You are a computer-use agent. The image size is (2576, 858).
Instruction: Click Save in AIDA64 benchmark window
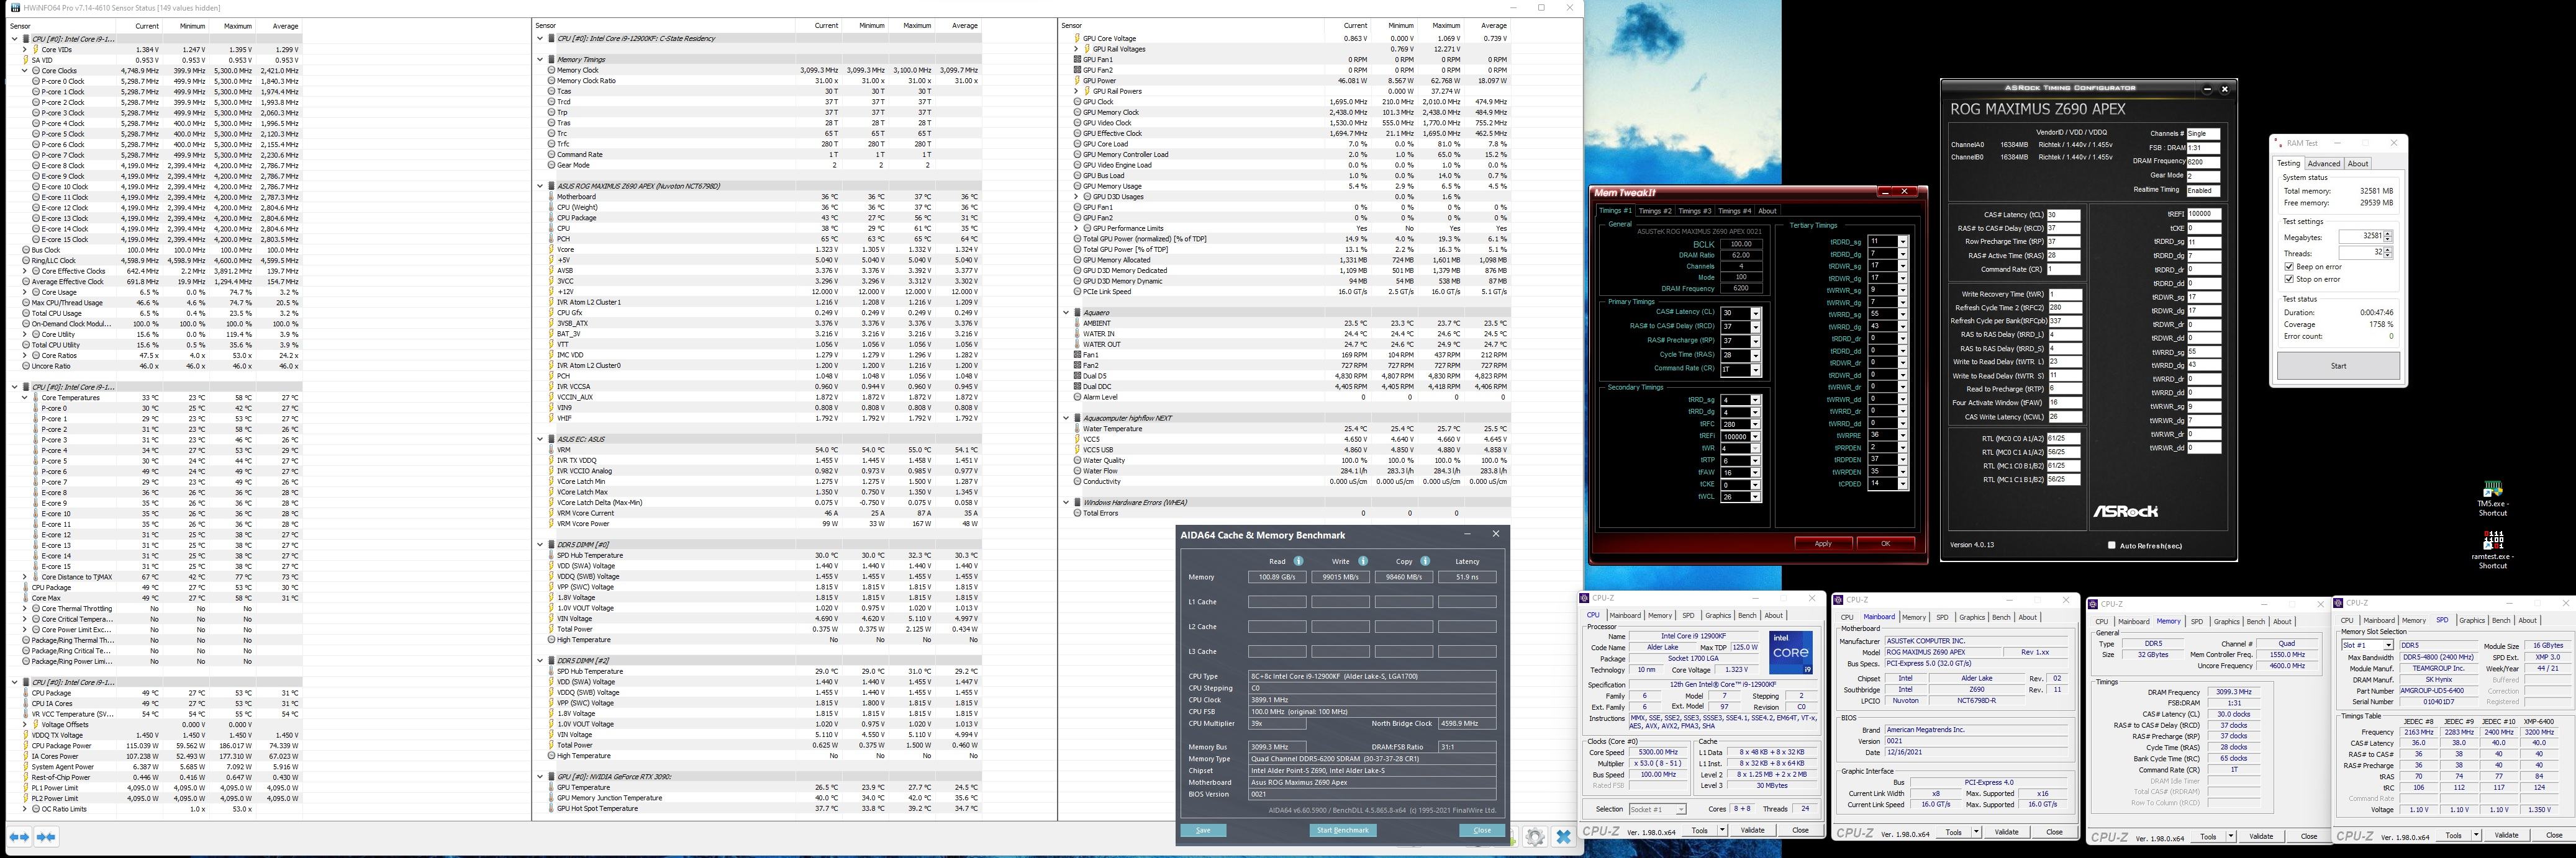coord(1203,830)
